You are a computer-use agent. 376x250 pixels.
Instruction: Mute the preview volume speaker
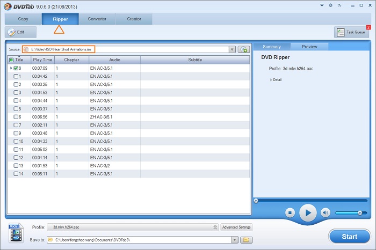point(326,212)
